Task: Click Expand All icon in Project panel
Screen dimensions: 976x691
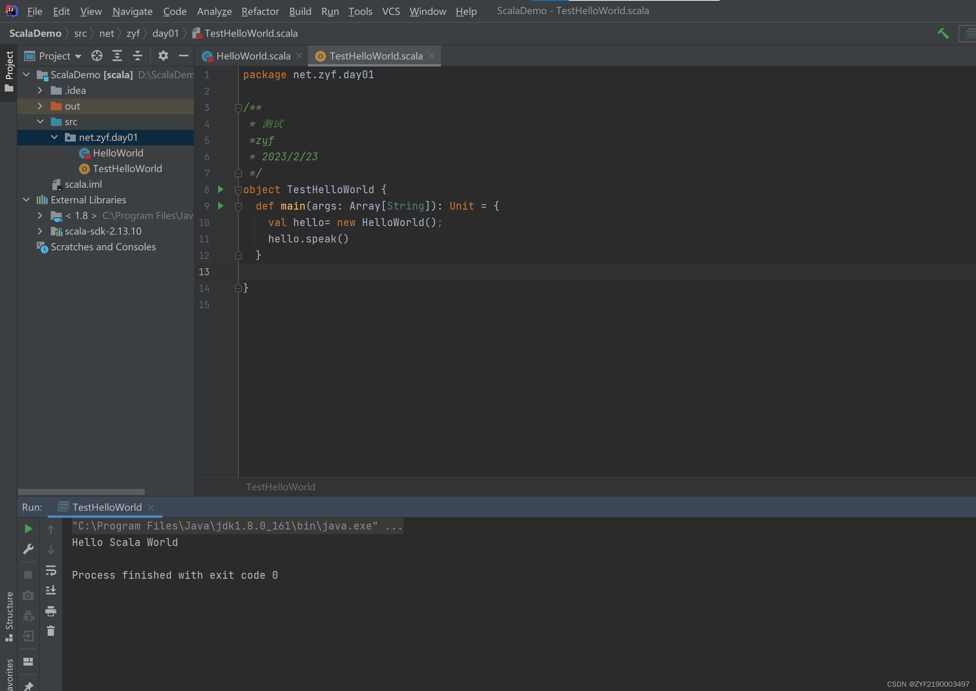Action: tap(117, 56)
